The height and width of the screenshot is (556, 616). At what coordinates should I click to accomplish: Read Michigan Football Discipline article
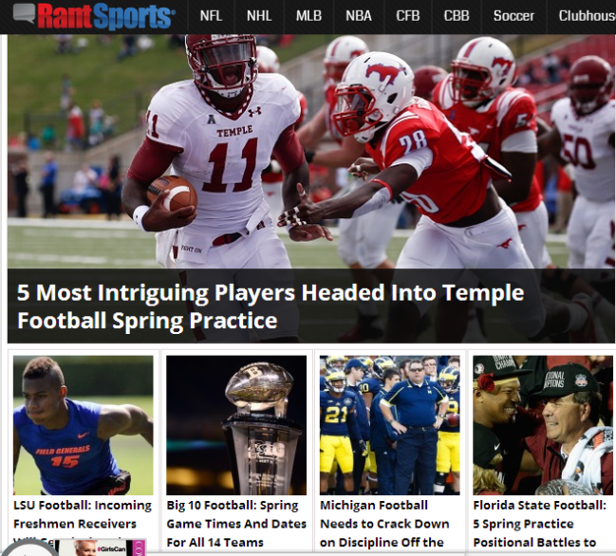click(x=384, y=524)
